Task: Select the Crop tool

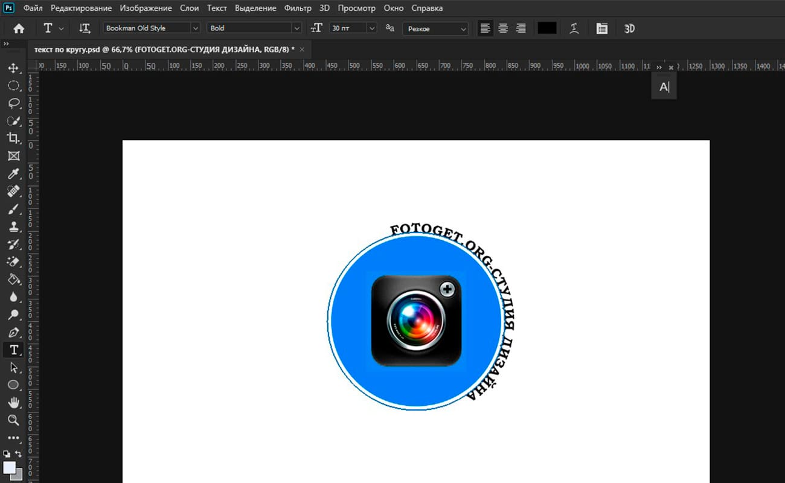Action: click(x=13, y=138)
